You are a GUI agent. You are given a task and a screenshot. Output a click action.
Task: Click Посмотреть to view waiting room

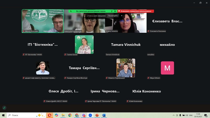[x=113, y=16]
